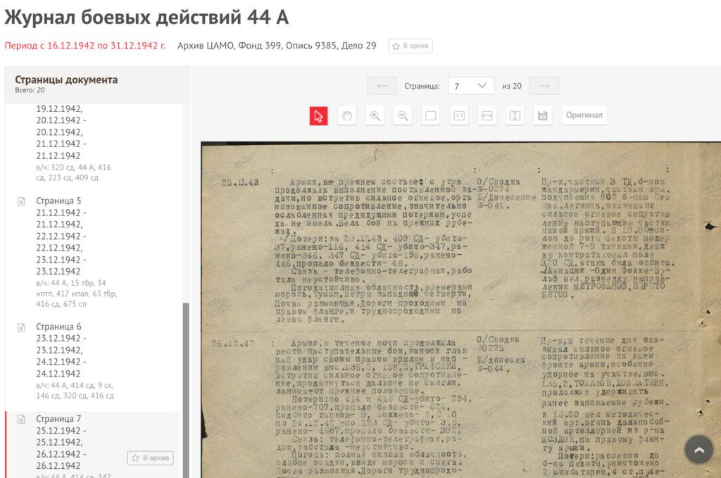This screenshot has width=721, height=478.
Task: Add Страница 7 to archive
Action: click(x=150, y=458)
